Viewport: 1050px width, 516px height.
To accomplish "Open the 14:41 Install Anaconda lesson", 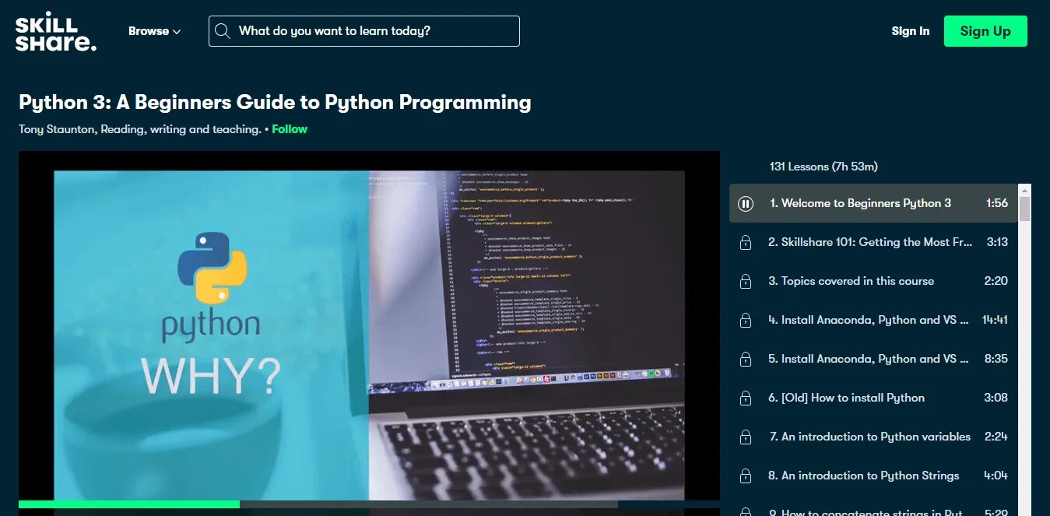I will 873,320.
